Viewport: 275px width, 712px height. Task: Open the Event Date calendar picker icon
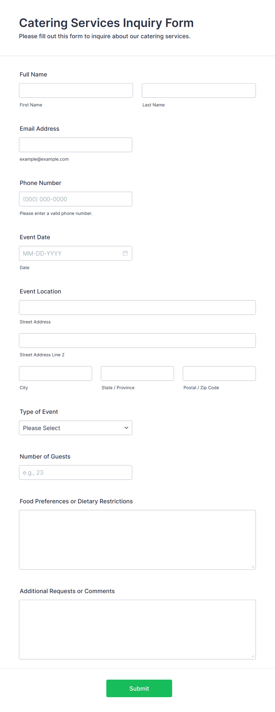[x=125, y=253]
